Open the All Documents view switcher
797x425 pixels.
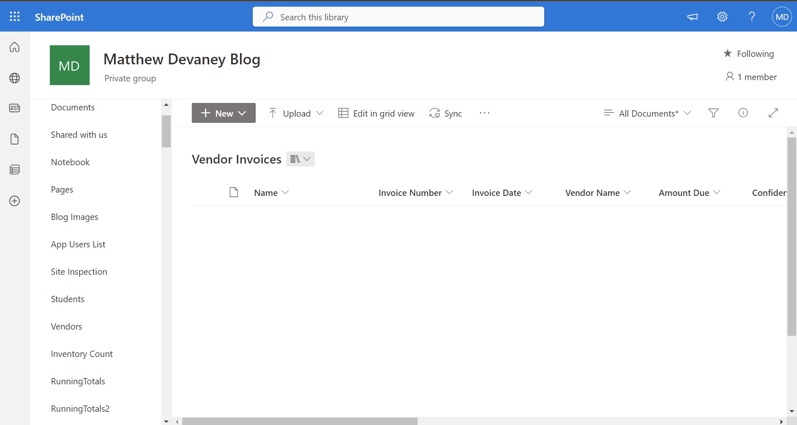tap(647, 113)
